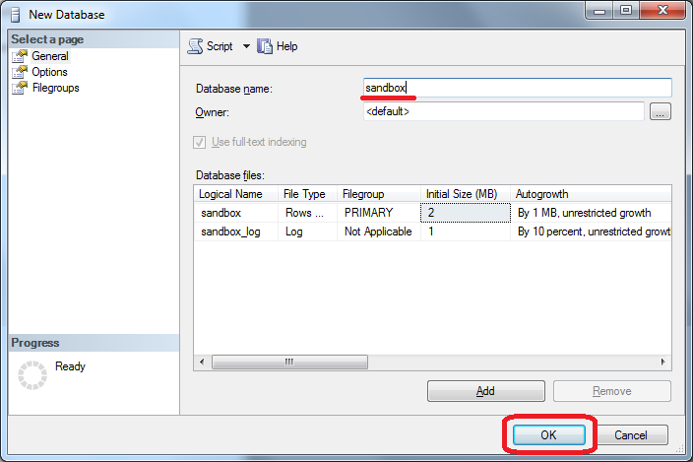
Task: Open the Filegroups page icon
Action: [20, 88]
